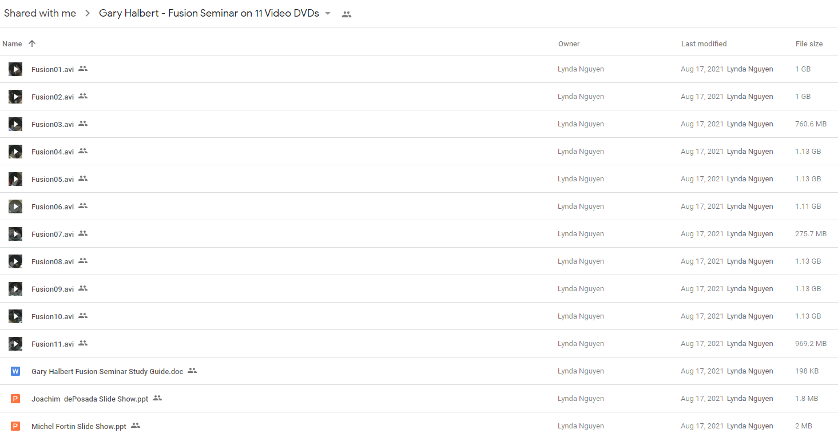Click shared icon next to Fusion01.avi
Screen dimensions: 838x437
pyautogui.click(x=83, y=69)
